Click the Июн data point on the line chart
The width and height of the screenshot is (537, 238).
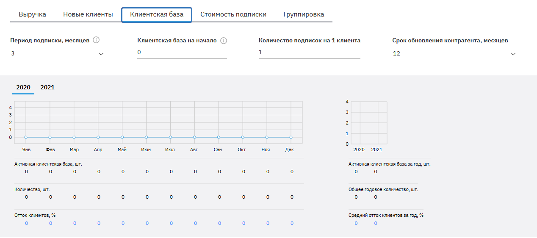147,137
